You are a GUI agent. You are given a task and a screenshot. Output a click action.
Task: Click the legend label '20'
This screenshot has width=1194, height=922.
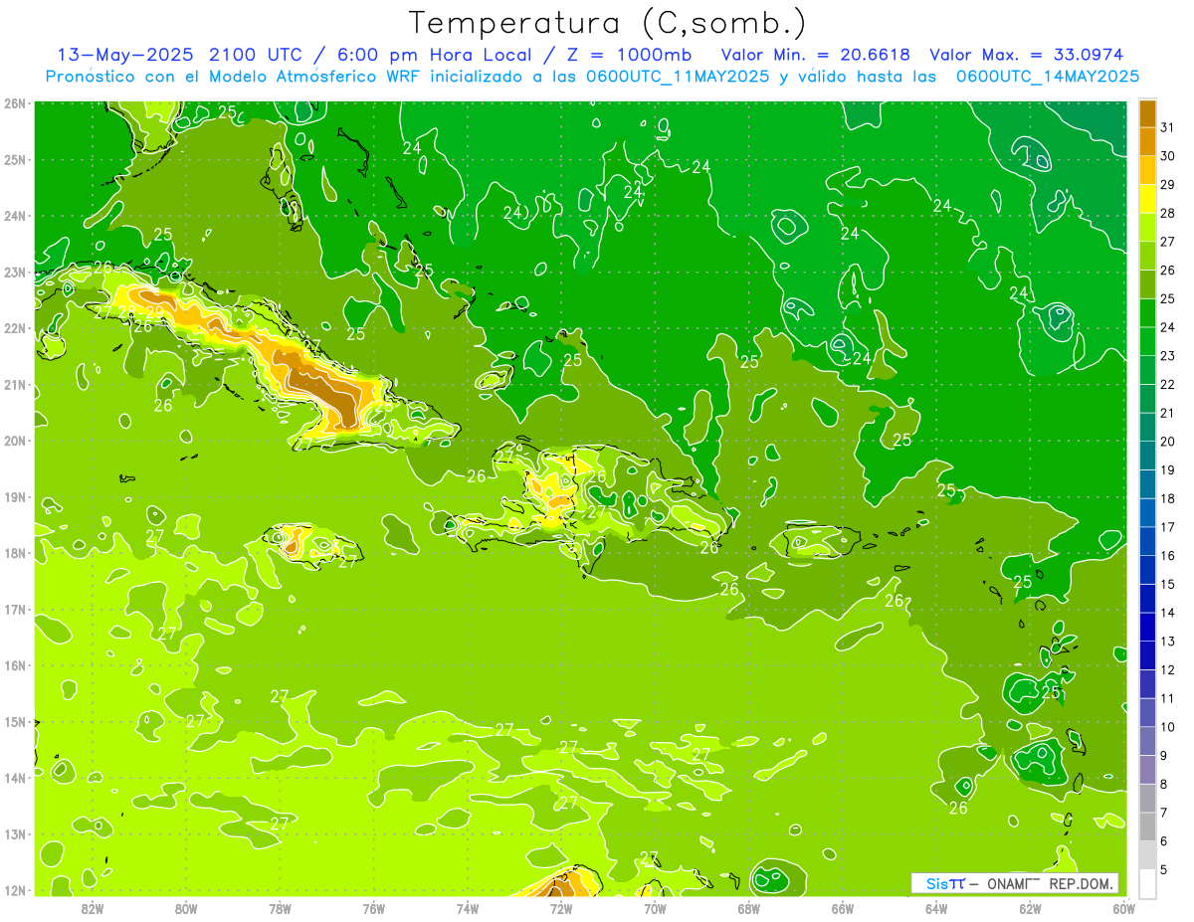pos(1167,442)
